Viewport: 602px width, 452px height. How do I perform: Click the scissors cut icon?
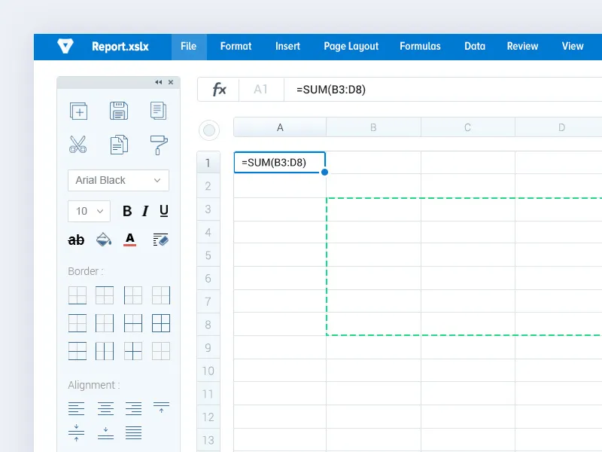click(x=78, y=144)
